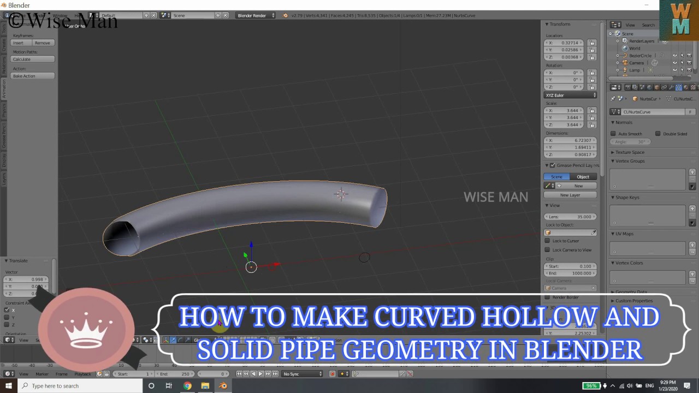
Task: Click the Insert keyframes button
Action: (19, 43)
